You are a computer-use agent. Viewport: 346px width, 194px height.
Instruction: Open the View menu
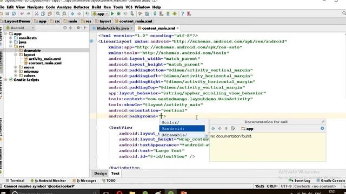(21, 7)
